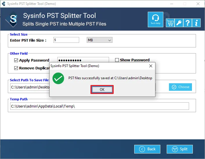The image size is (205, 159).
Task: Toggle the Remove Duplicate checkbox
Action: pyautogui.click(x=16, y=68)
